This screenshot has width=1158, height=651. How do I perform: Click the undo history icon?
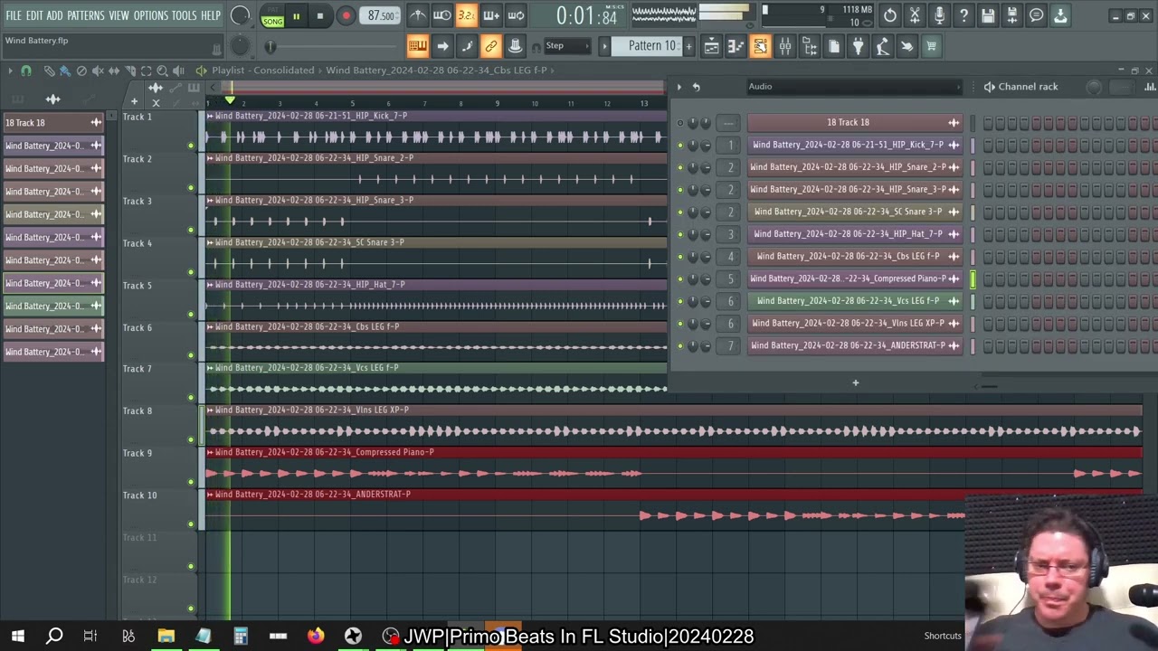click(890, 15)
